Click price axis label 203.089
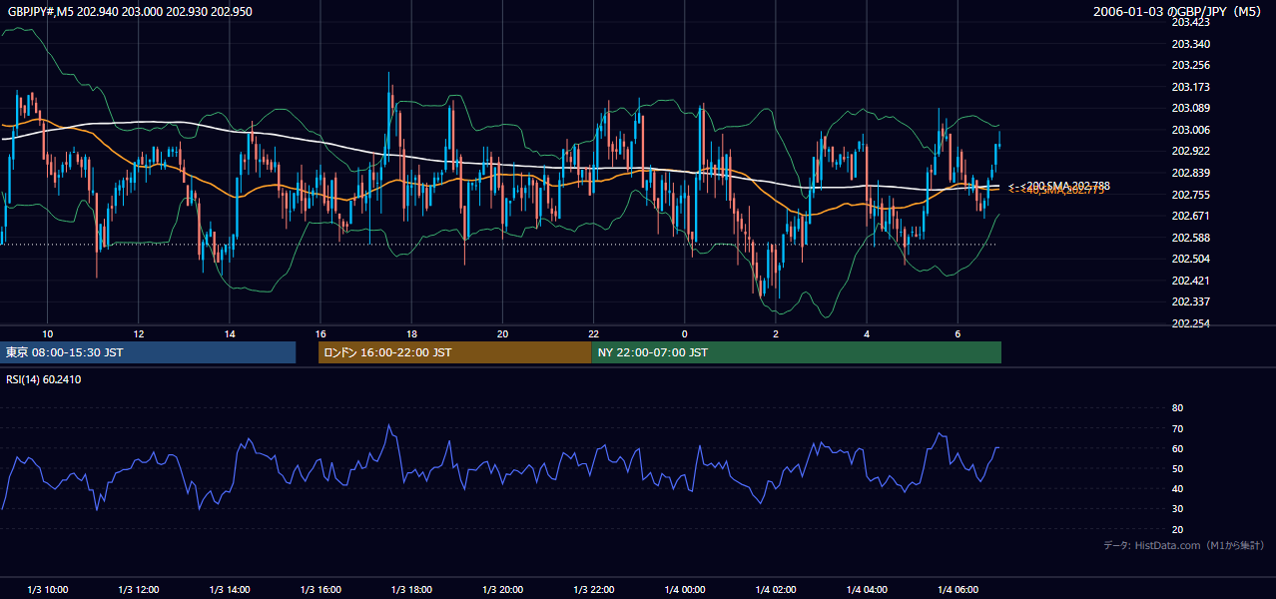This screenshot has height=599, width=1276. 1191,108
